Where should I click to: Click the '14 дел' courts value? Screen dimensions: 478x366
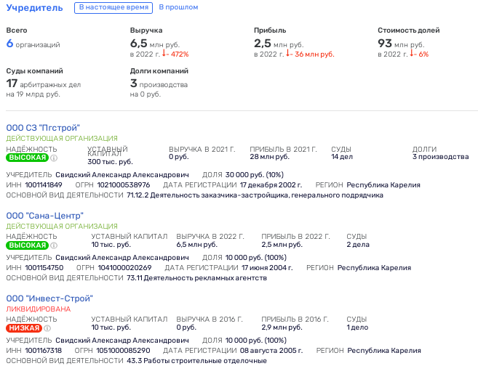click(x=342, y=157)
